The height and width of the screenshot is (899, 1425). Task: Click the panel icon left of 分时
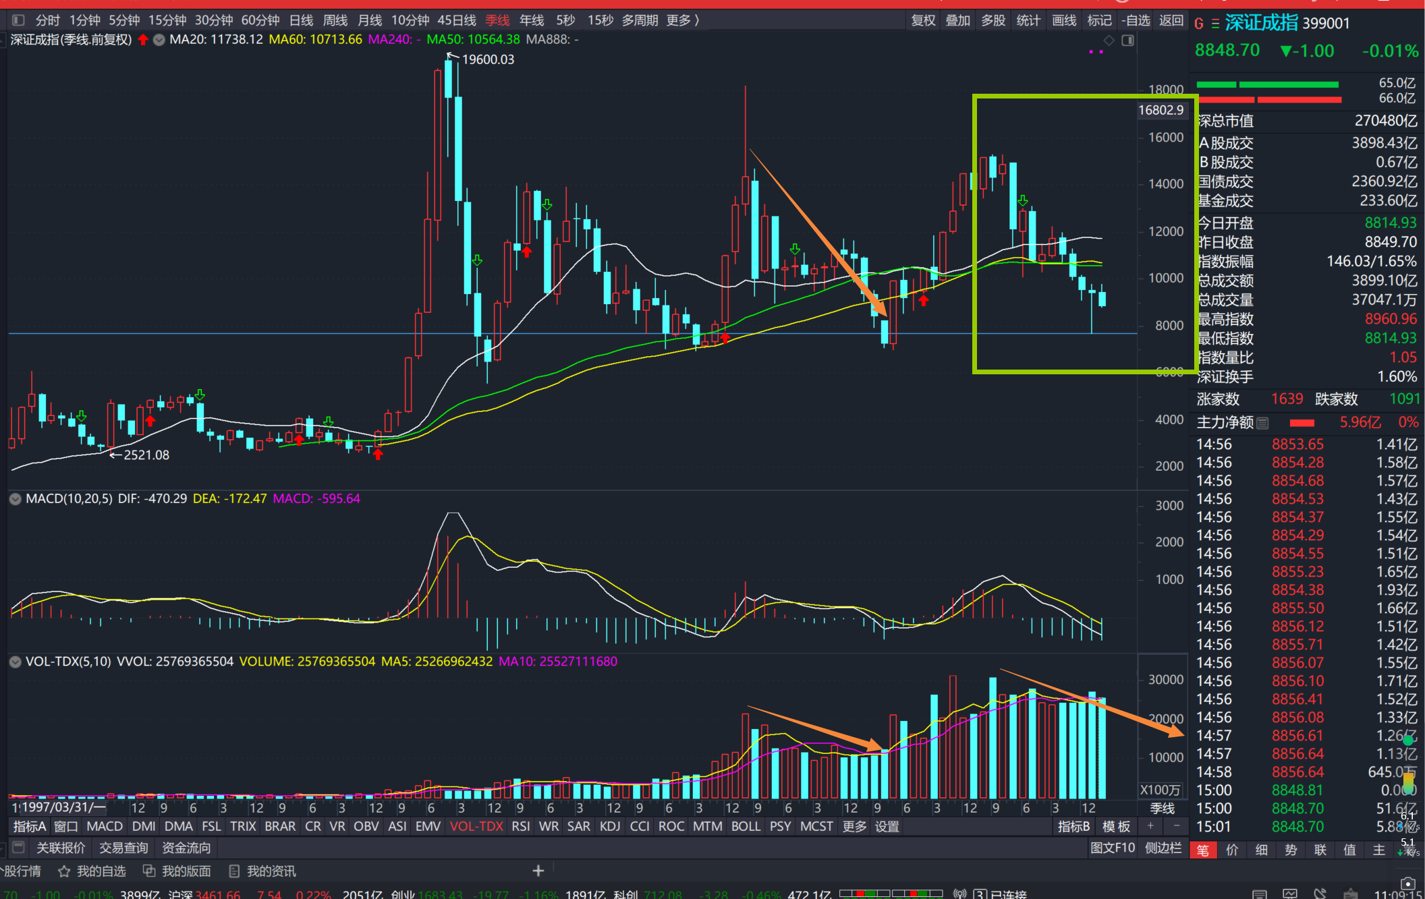coord(18,20)
